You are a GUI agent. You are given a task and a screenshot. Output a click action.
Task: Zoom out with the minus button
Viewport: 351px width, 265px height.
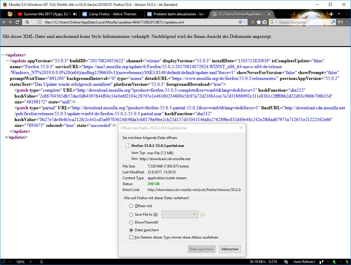coord(10,262)
